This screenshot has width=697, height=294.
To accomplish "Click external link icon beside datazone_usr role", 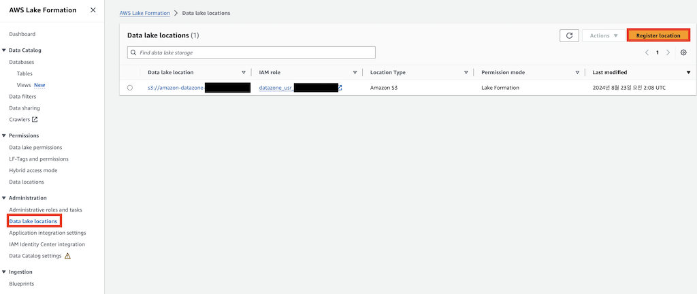I will click(x=340, y=88).
